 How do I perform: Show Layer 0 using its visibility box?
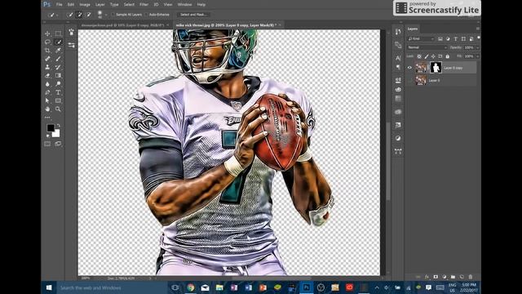409,80
